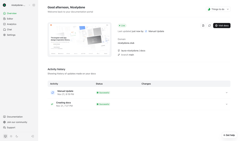
Task: Open the nicelydone workspace switcher dropdown
Action: tap(20, 5)
